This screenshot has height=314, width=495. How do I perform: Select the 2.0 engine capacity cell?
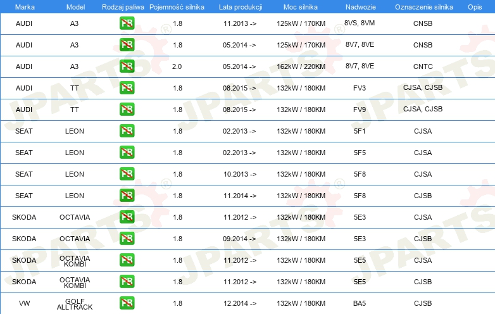177,66
